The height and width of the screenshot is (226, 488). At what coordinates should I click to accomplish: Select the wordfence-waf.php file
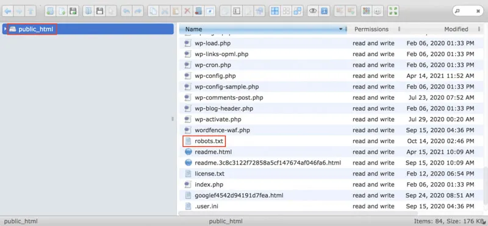point(331,130)
